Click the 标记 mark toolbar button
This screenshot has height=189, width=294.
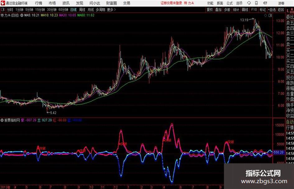click(263, 10)
